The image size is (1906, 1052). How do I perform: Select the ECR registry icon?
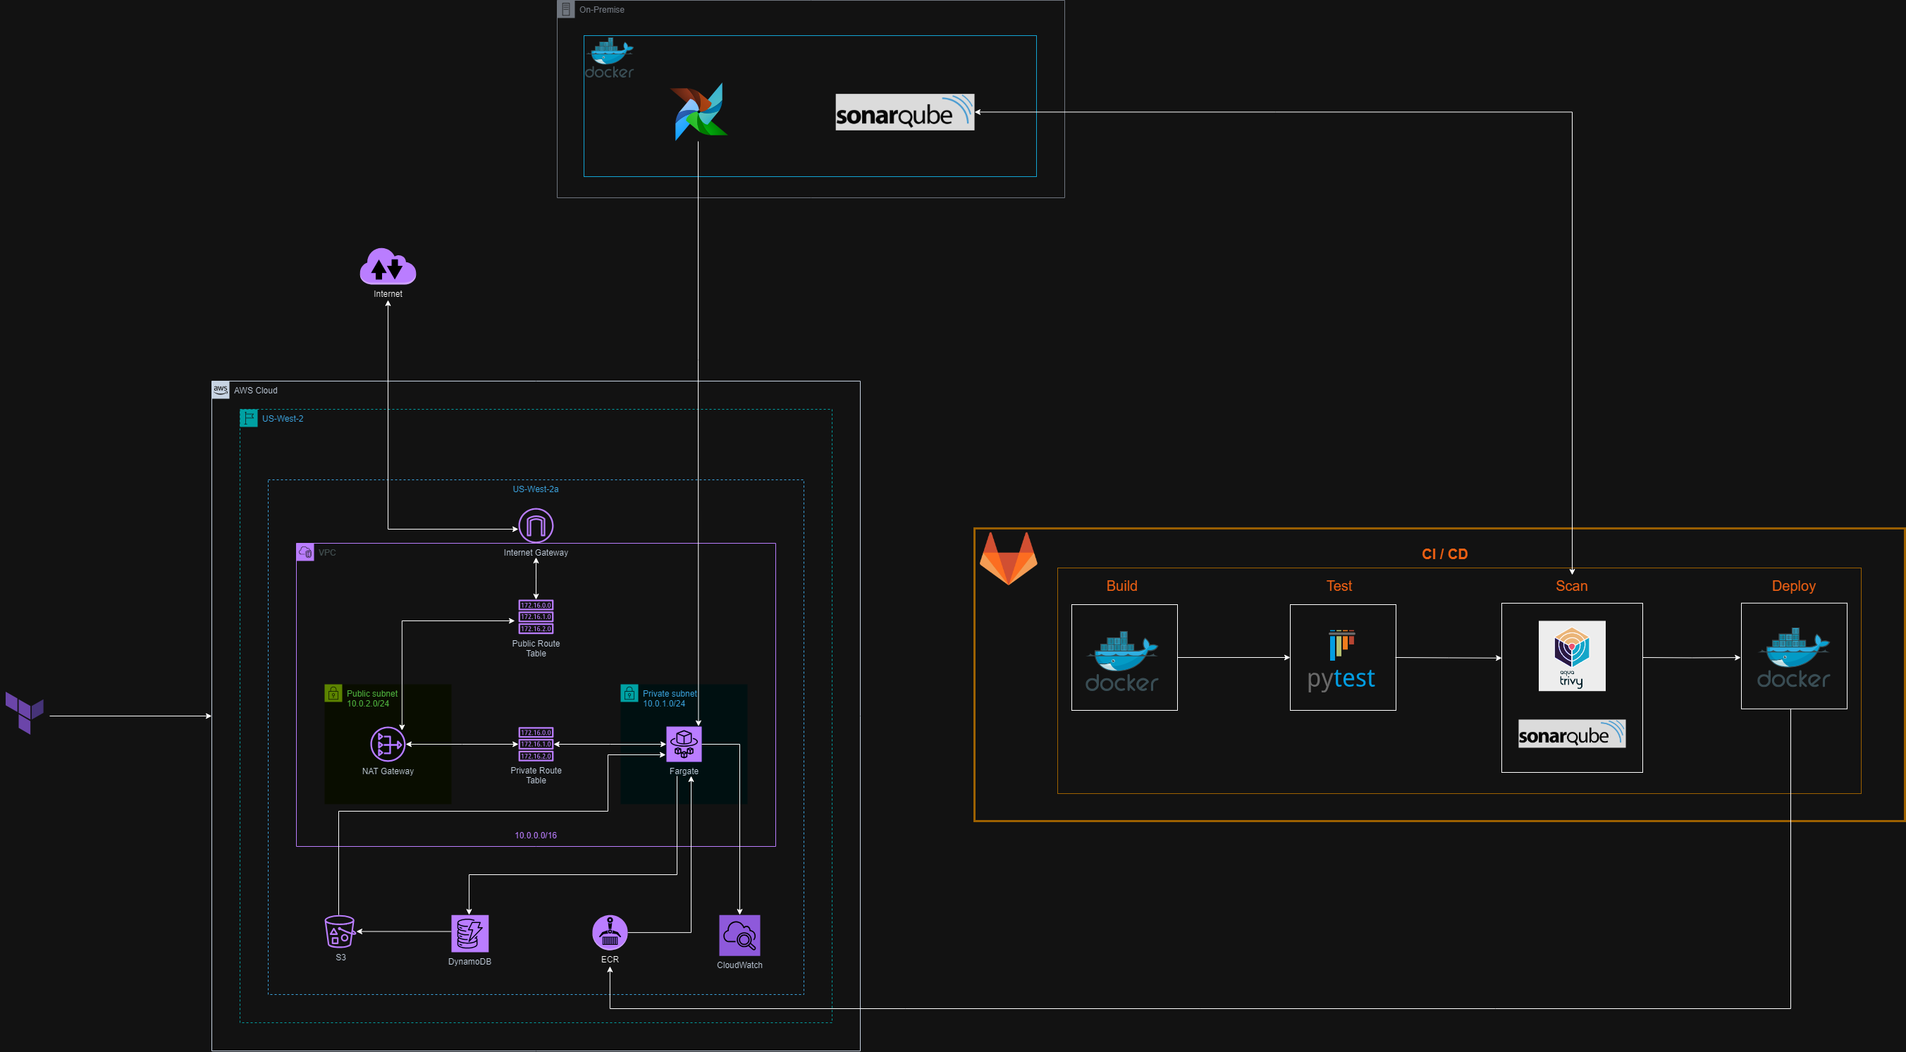tap(610, 932)
